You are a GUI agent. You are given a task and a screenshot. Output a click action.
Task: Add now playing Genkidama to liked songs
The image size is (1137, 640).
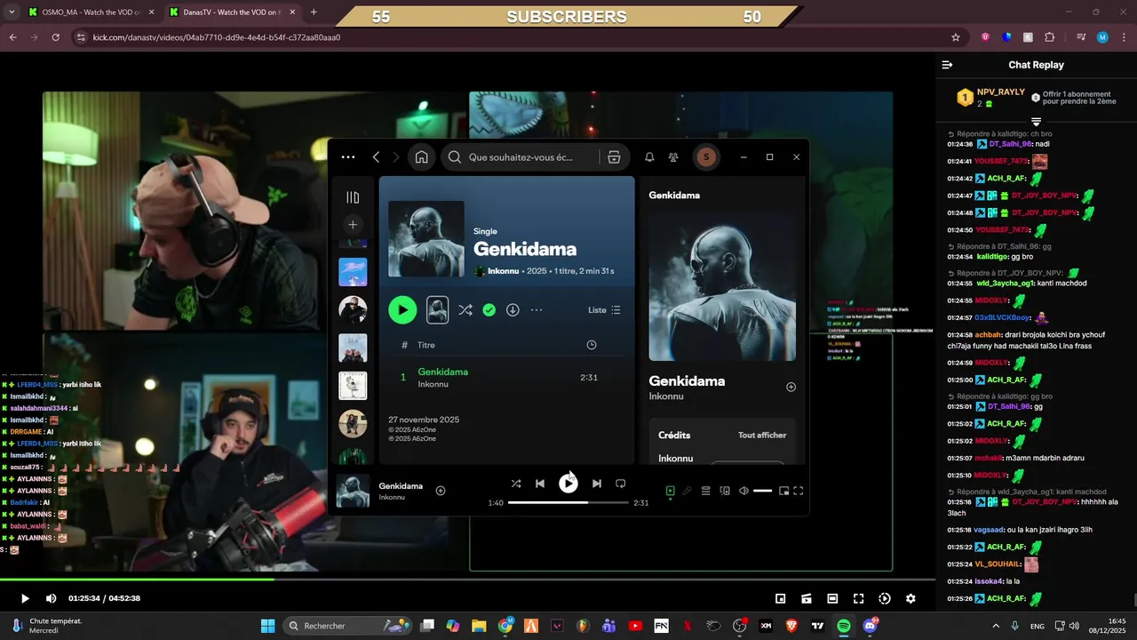click(x=441, y=491)
